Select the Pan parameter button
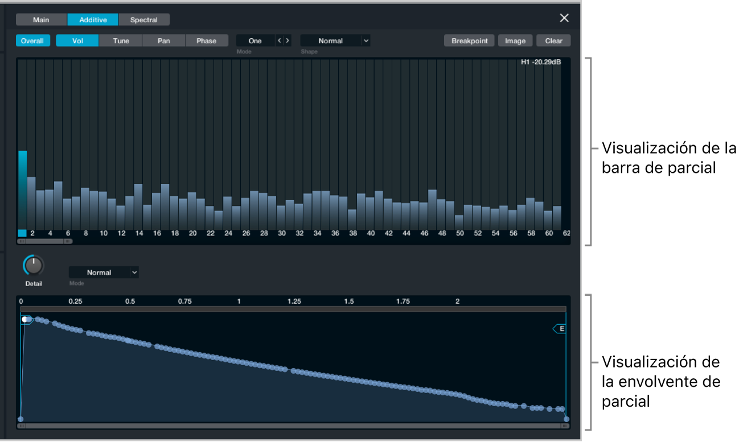Screen dimensions: 739x442 coord(164,41)
